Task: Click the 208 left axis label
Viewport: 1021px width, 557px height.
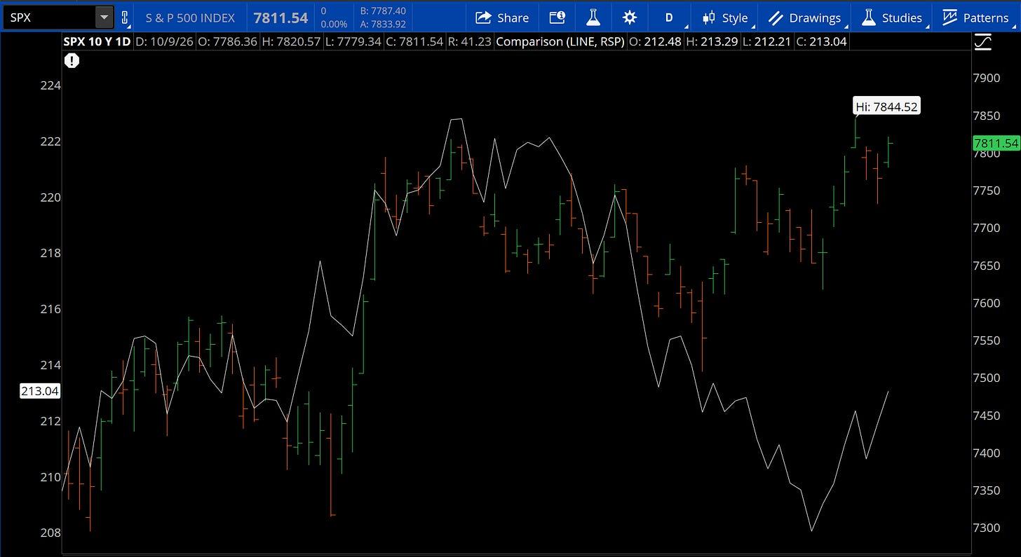Action: pos(51,532)
